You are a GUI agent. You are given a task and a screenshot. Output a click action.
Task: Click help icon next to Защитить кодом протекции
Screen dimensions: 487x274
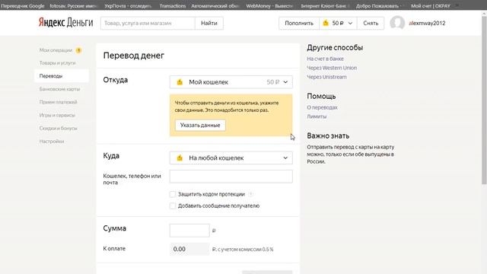250,194
